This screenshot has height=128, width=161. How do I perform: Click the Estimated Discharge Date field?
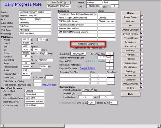pyautogui.click(x=106, y=57)
